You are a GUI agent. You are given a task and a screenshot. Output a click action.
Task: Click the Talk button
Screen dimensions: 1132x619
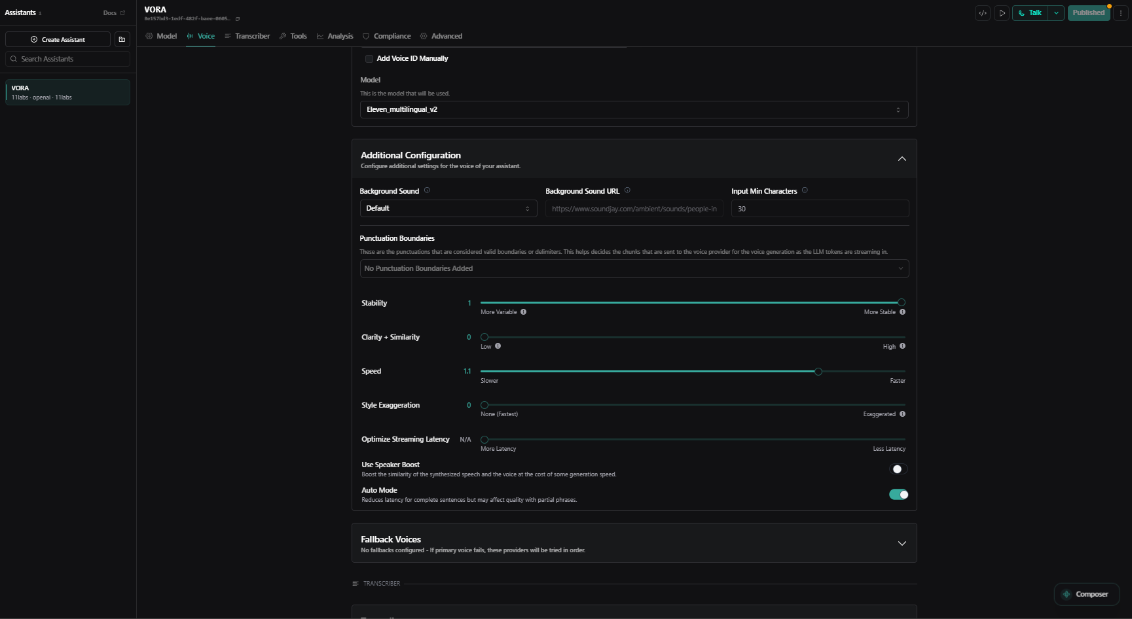pyautogui.click(x=1030, y=13)
